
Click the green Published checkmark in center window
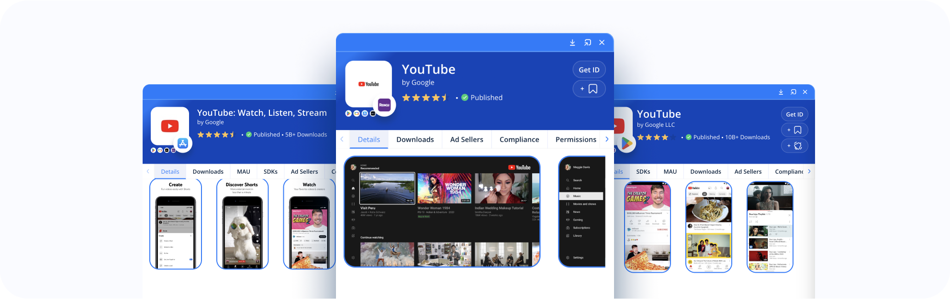point(465,98)
